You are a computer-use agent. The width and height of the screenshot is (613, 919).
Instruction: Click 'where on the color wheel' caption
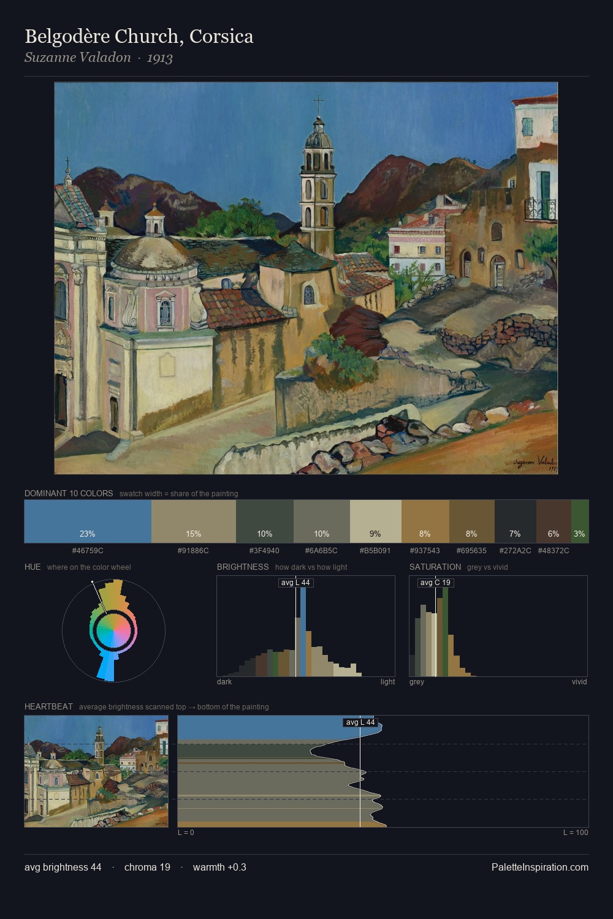click(x=89, y=567)
